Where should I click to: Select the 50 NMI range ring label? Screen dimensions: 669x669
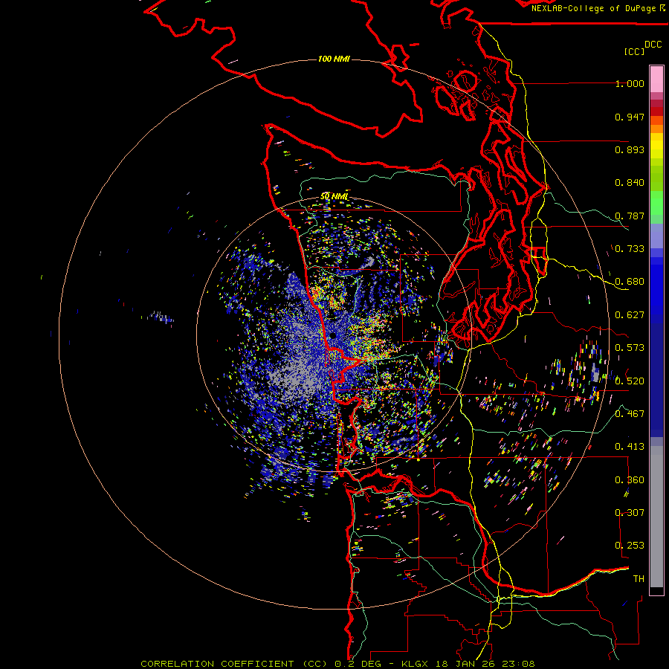pos(334,196)
